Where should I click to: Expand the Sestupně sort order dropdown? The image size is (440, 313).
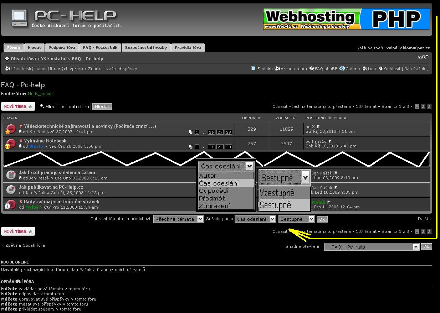[x=297, y=219]
